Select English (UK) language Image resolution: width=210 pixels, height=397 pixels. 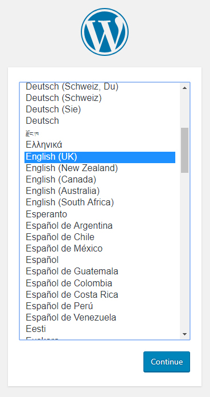click(100, 157)
